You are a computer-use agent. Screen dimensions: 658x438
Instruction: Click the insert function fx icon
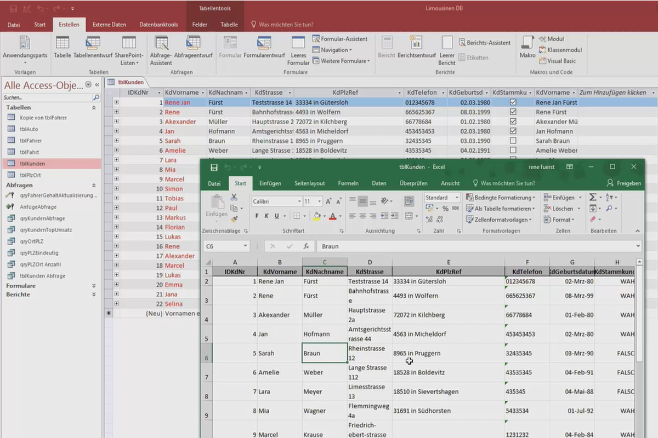point(307,246)
